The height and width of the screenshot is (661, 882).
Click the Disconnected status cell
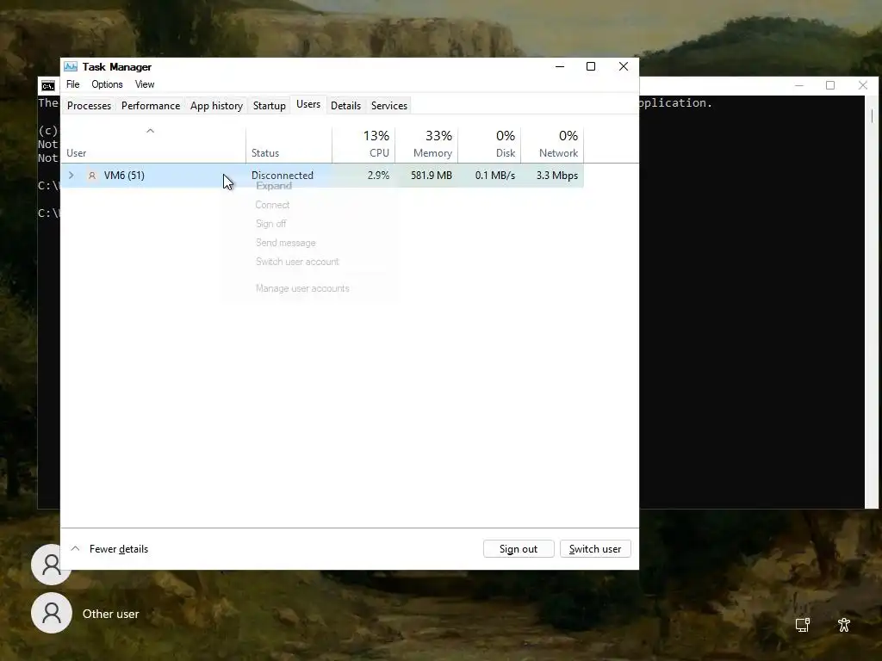pyautogui.click(x=283, y=176)
